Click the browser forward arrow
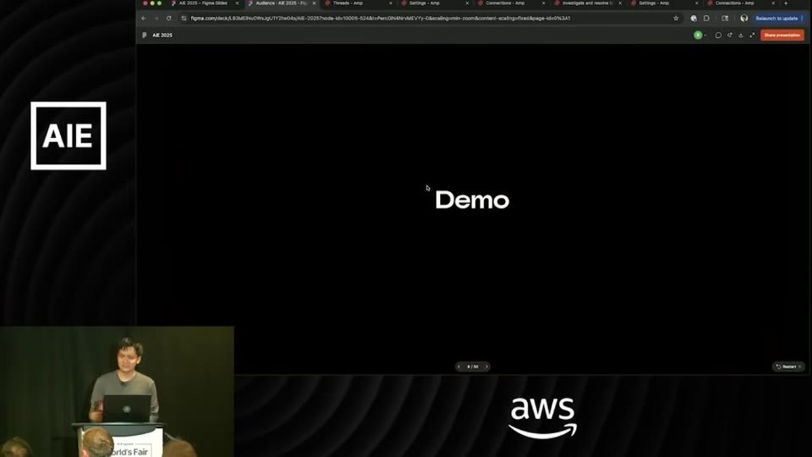This screenshot has width=812, height=457. coord(156,18)
